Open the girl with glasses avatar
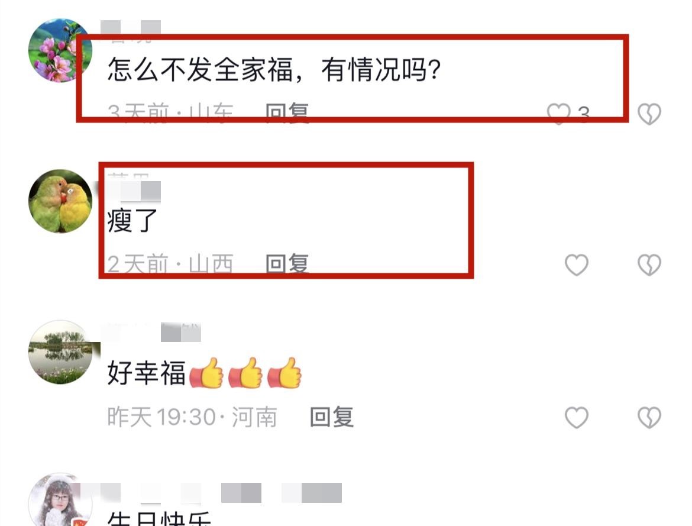The height and width of the screenshot is (526, 692). tap(60, 500)
